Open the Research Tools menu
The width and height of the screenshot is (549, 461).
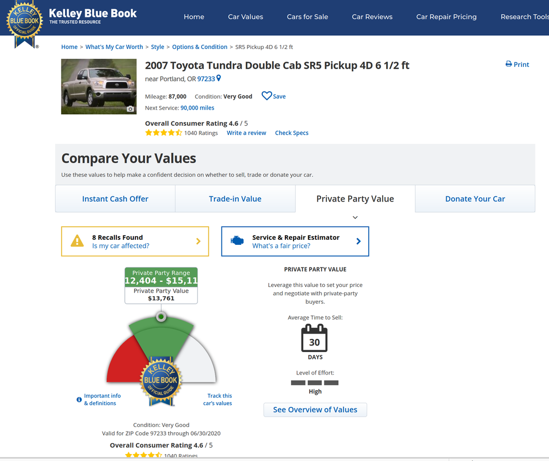(524, 17)
